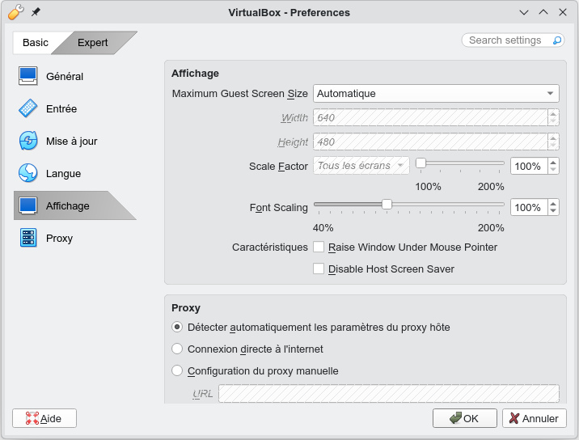Open Maximum Guest Screen Size dropdown

tap(436, 94)
